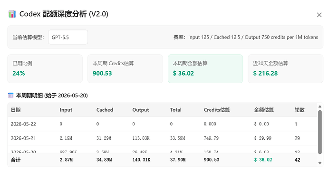Click the 2.19M input value
328x172 pixels.
point(66,138)
